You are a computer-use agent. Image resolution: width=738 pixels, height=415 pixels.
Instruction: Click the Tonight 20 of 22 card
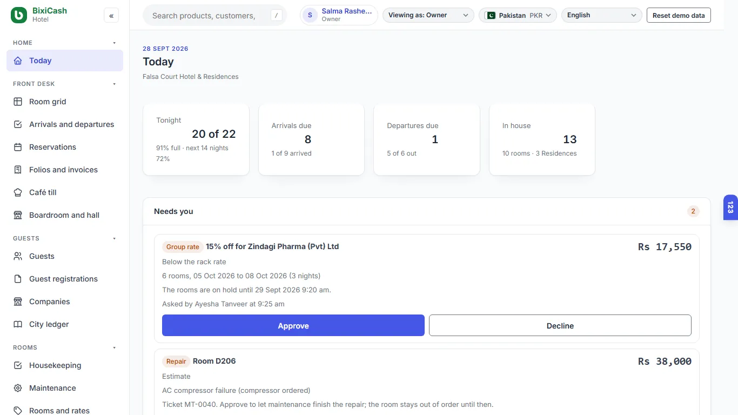coord(196,139)
